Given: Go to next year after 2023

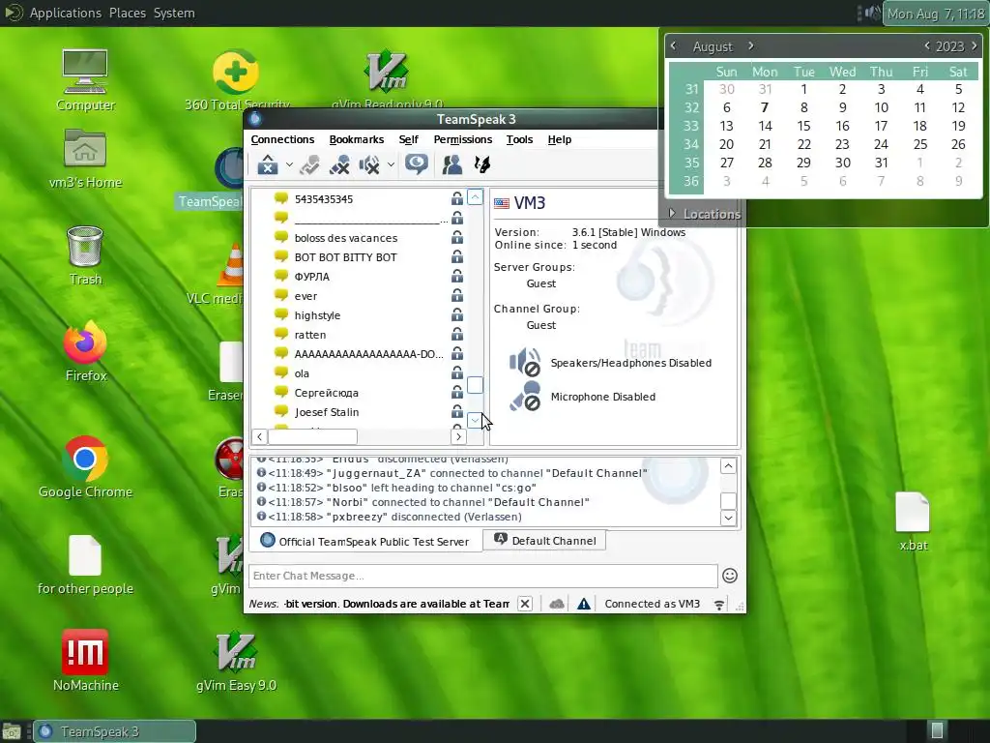Looking at the screenshot, I should coord(975,46).
